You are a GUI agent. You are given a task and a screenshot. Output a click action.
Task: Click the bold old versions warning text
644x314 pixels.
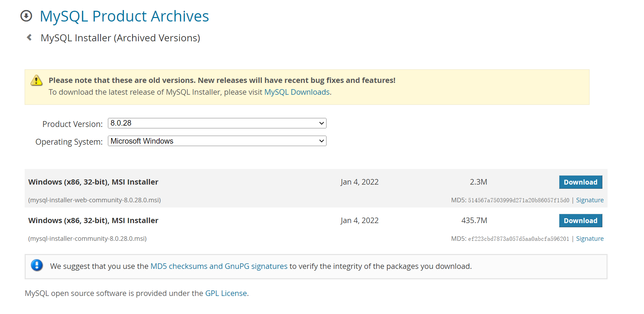(x=222, y=80)
